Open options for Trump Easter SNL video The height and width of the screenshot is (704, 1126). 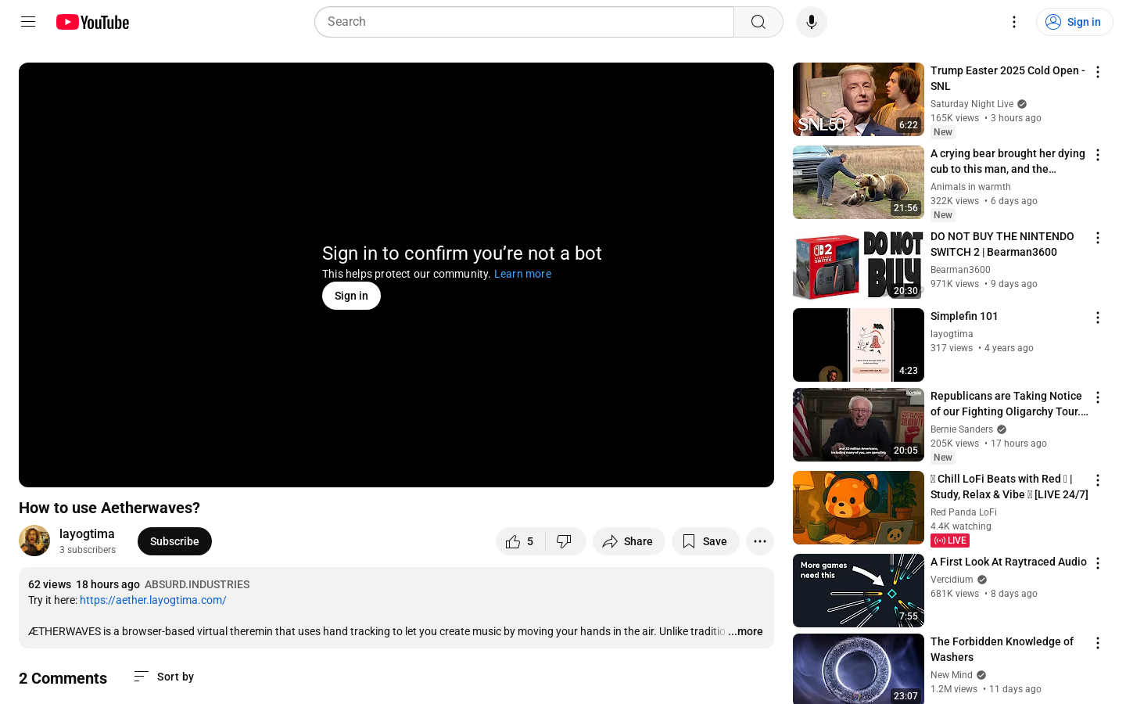click(x=1098, y=72)
